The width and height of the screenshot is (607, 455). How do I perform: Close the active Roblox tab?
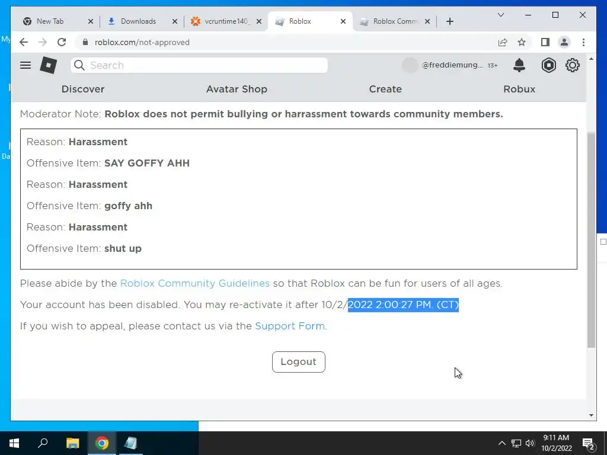343,21
